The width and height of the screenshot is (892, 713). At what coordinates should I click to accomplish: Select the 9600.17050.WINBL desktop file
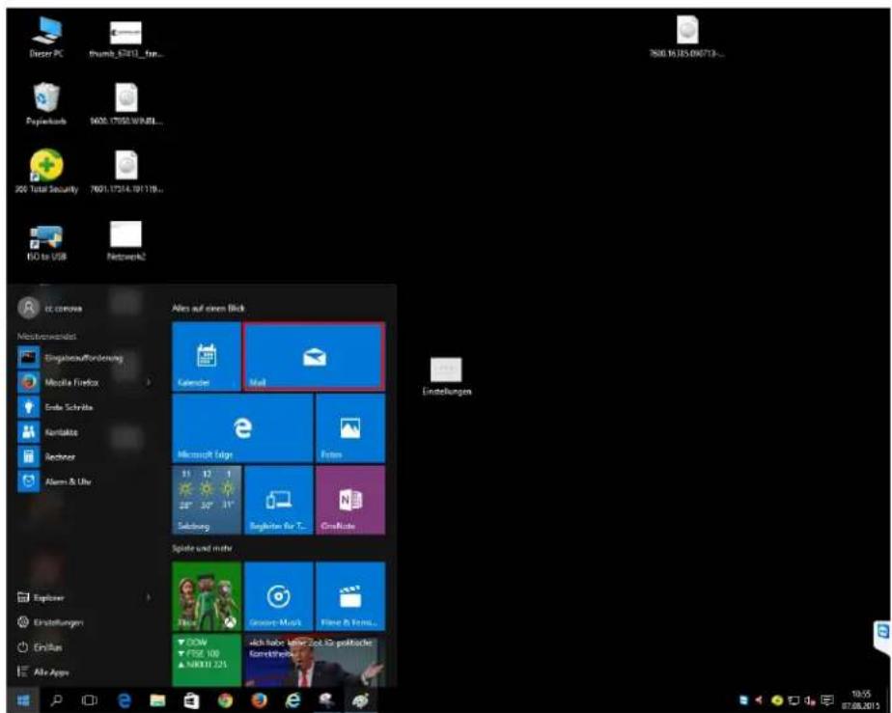point(126,104)
